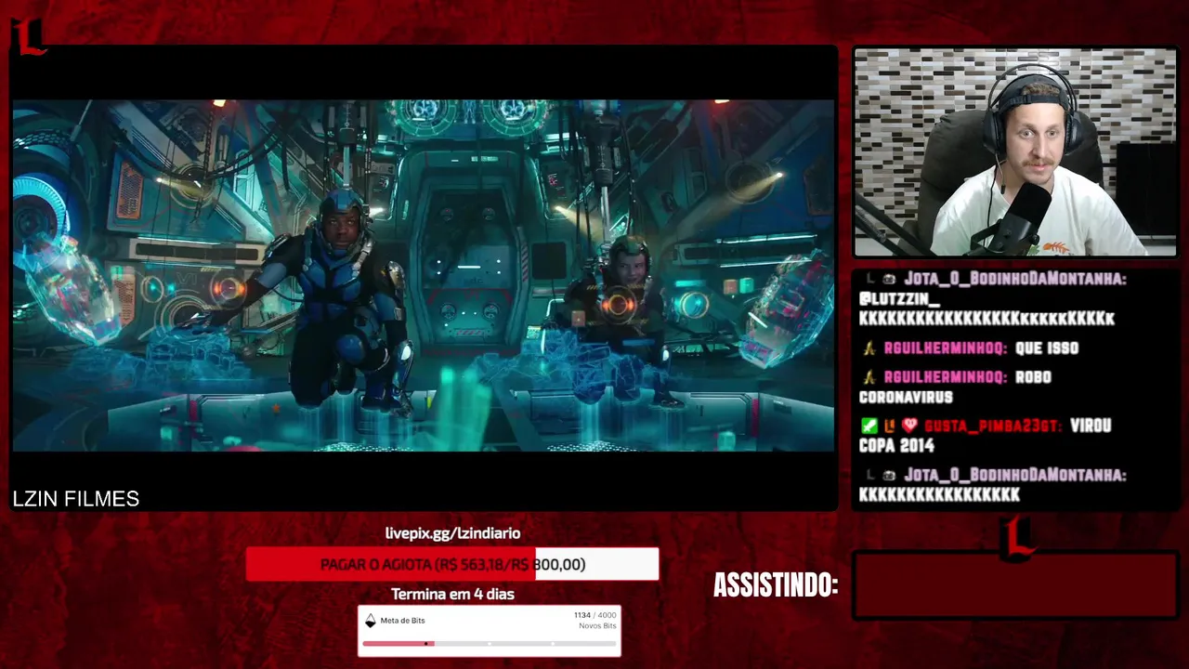Viewport: 1189px width, 669px height.
Task: Click the Novos Bits label
Action: point(597,626)
